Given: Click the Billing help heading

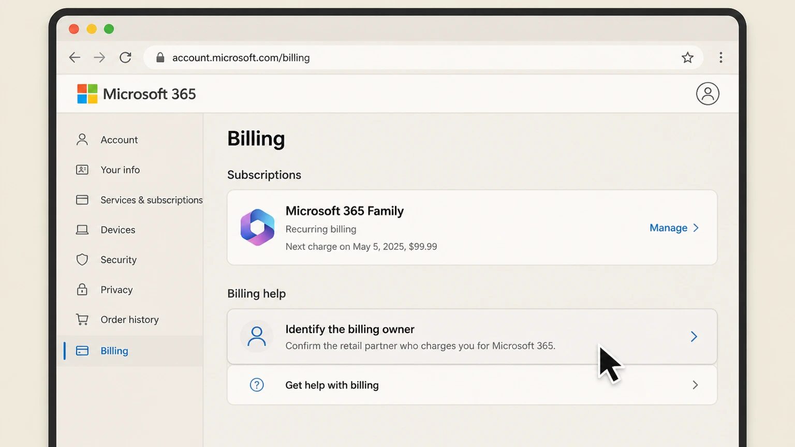Looking at the screenshot, I should 256,293.
